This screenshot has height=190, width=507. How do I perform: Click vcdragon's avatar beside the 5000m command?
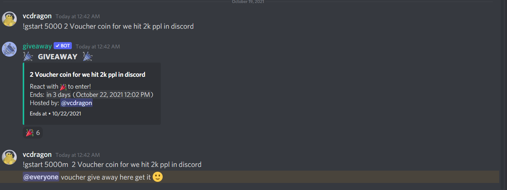[x=9, y=157]
